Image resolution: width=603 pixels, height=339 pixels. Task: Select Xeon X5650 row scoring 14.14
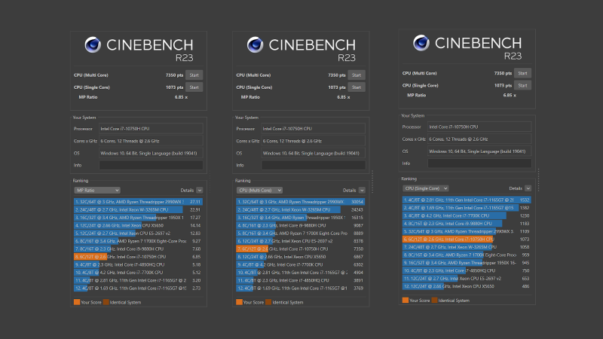[138, 225]
